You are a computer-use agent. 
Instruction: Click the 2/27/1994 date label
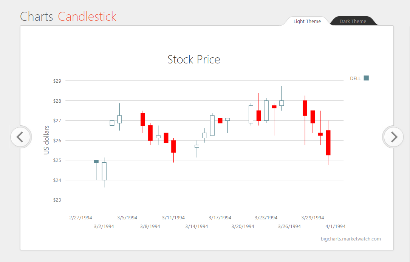click(x=80, y=218)
